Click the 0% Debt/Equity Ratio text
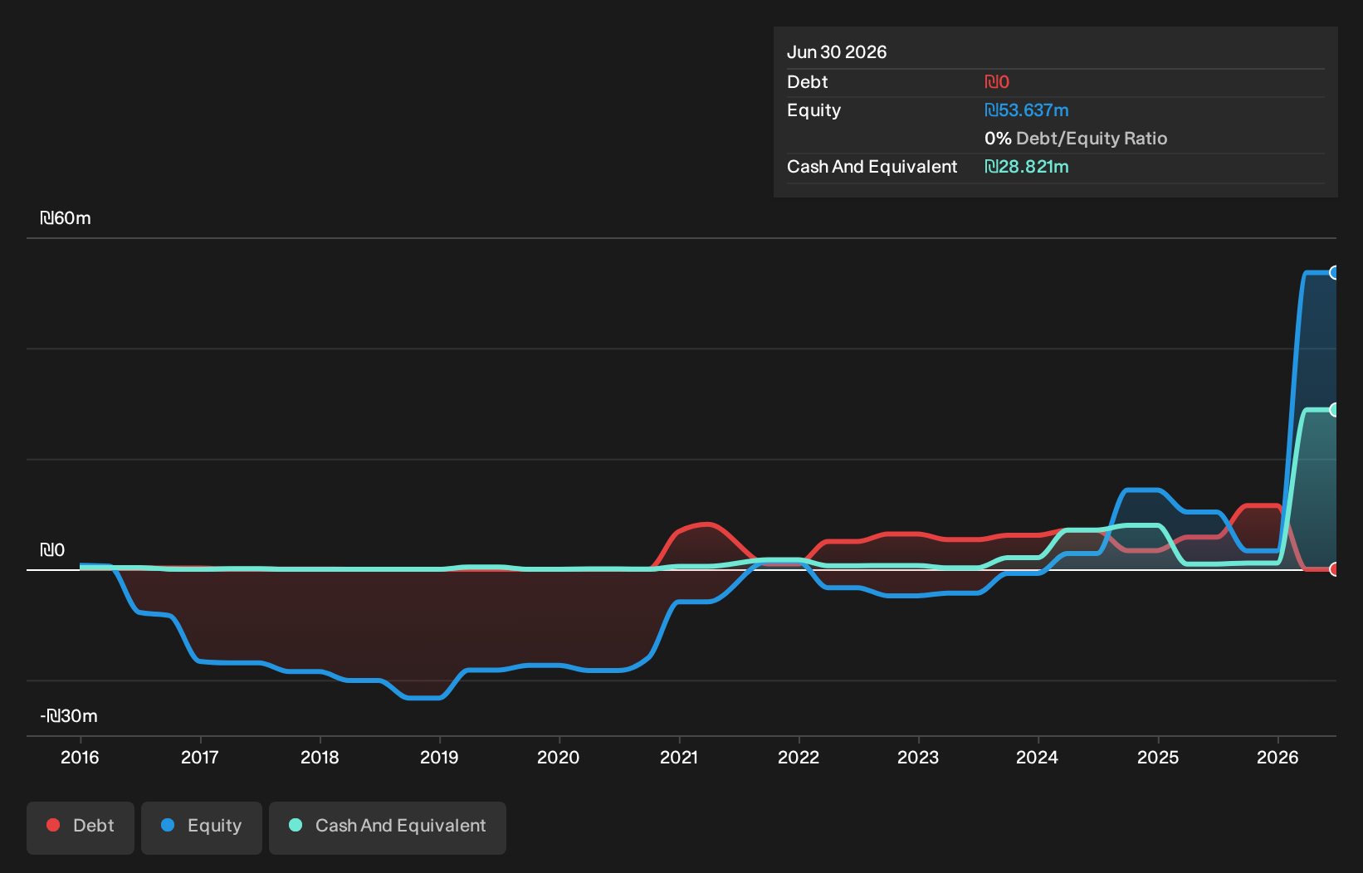This screenshot has height=873, width=1363. 1076,139
